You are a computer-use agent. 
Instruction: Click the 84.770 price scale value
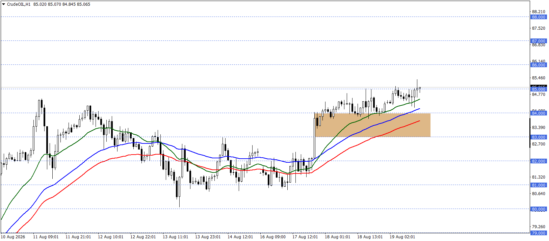(539, 95)
